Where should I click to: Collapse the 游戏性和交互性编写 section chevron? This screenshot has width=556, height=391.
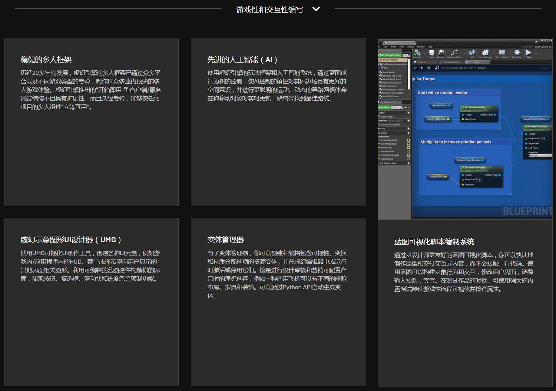pos(316,9)
